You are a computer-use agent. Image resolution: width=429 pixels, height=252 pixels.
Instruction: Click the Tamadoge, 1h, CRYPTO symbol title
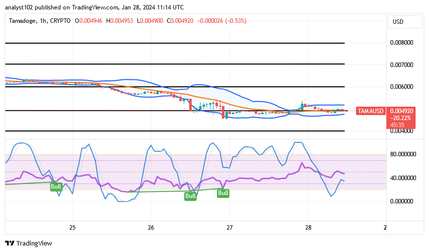pyautogui.click(x=40, y=21)
